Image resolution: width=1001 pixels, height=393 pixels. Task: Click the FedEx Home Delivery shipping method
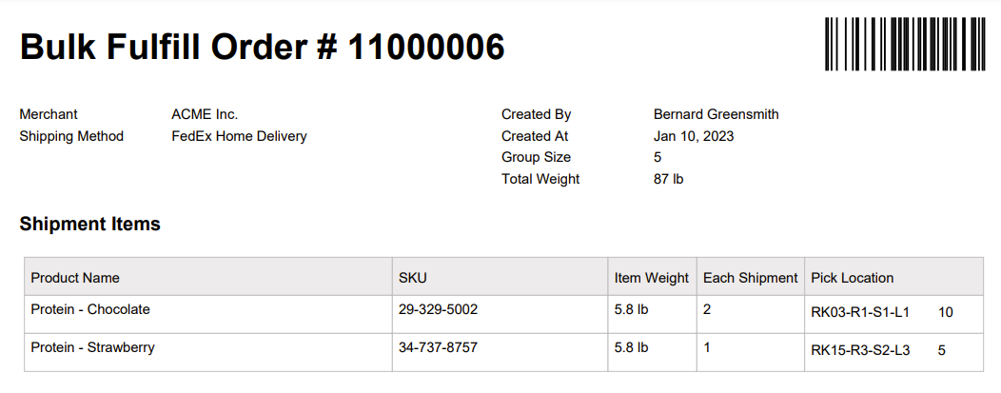[x=239, y=136]
